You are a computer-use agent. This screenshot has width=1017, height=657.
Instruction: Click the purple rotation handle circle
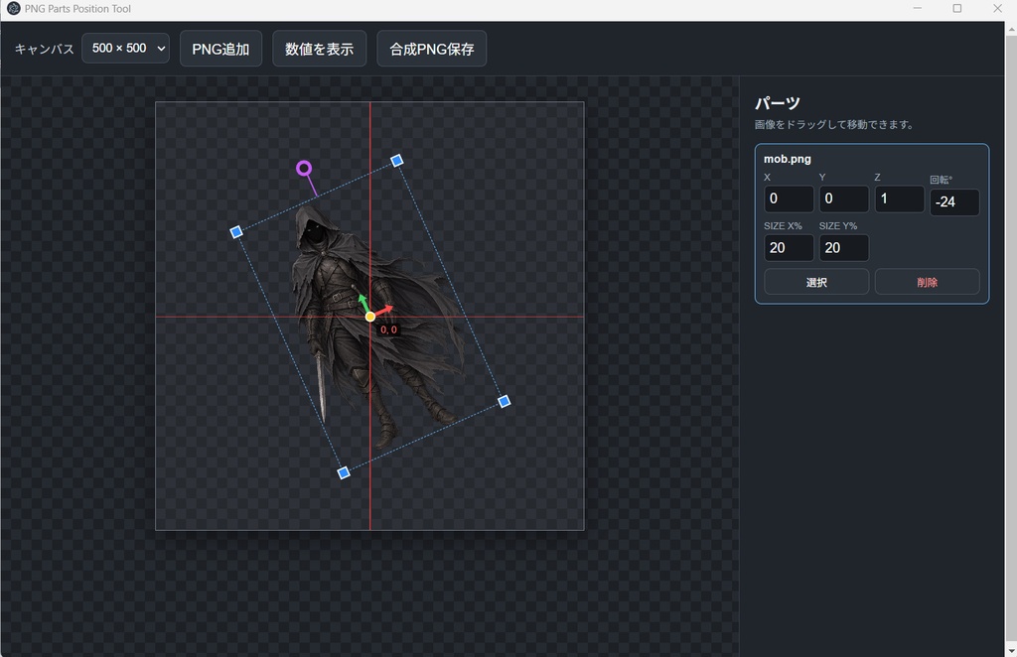pyautogui.click(x=304, y=169)
